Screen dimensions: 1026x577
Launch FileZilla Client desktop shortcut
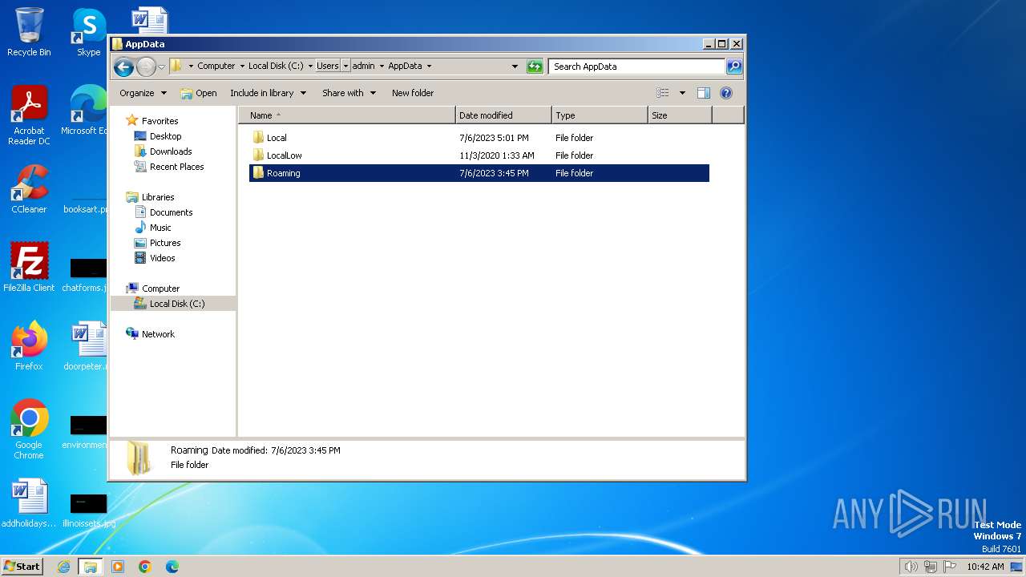click(29, 267)
